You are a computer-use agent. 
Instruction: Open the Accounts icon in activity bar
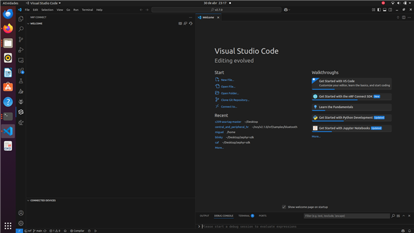pyautogui.click(x=21, y=213)
